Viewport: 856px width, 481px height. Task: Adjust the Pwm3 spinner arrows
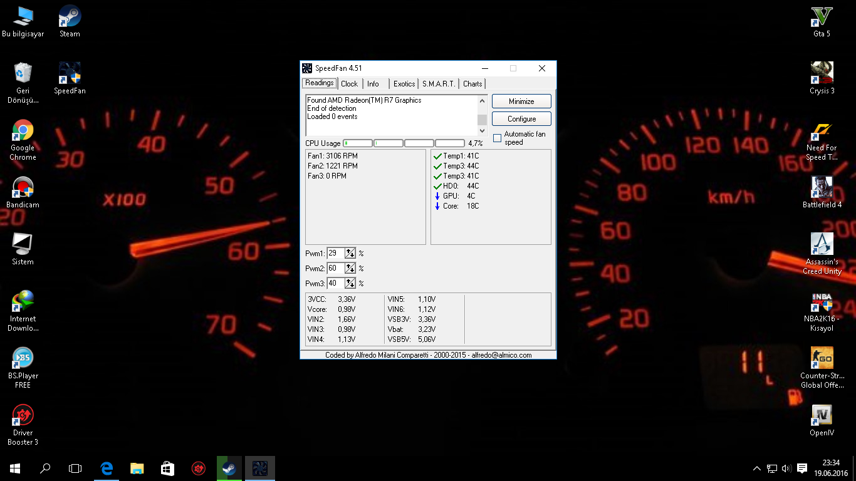(350, 283)
